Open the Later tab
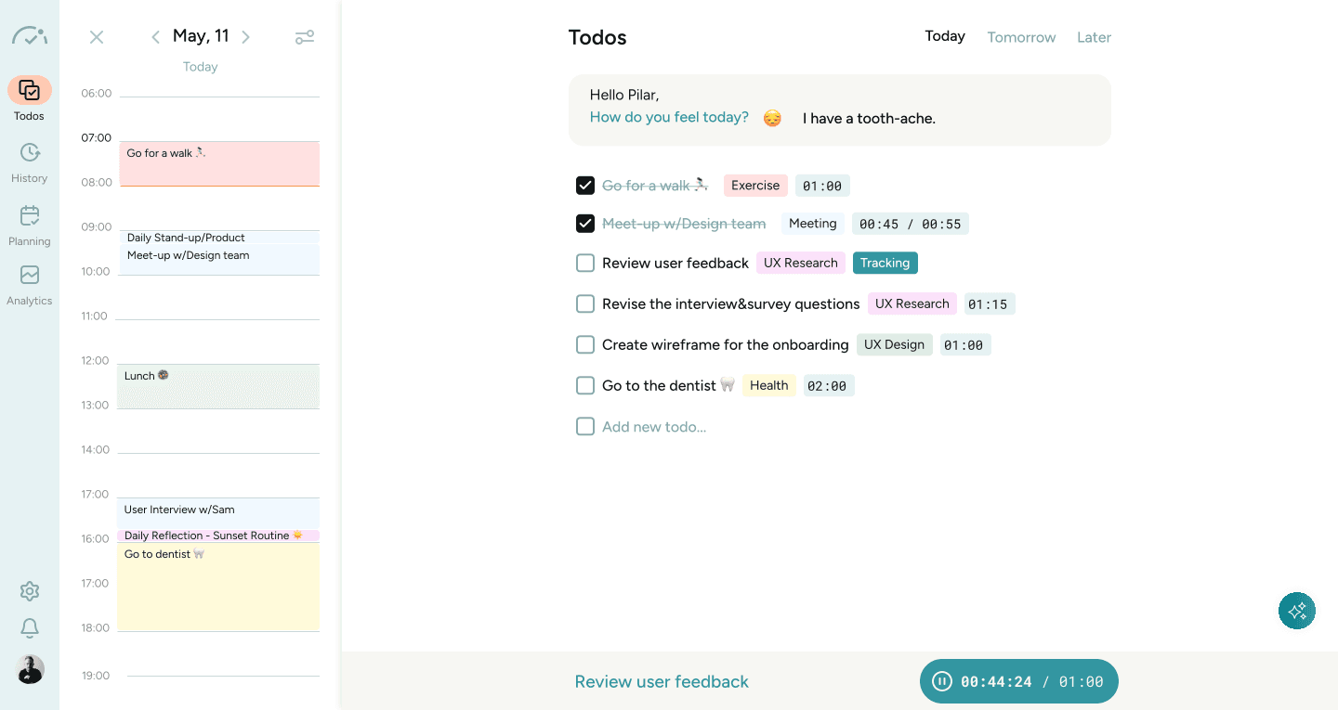 click(x=1094, y=37)
